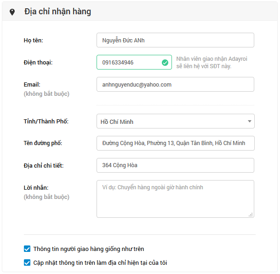Click the 'Cập nhật thông tin trên' label text
The image size is (280, 274).
click(x=100, y=263)
